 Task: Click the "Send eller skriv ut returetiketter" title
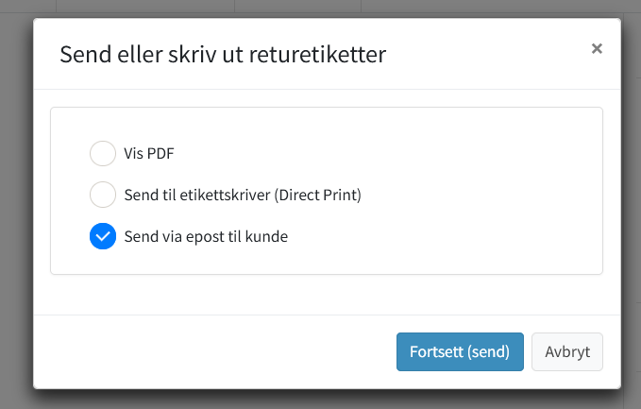223,55
